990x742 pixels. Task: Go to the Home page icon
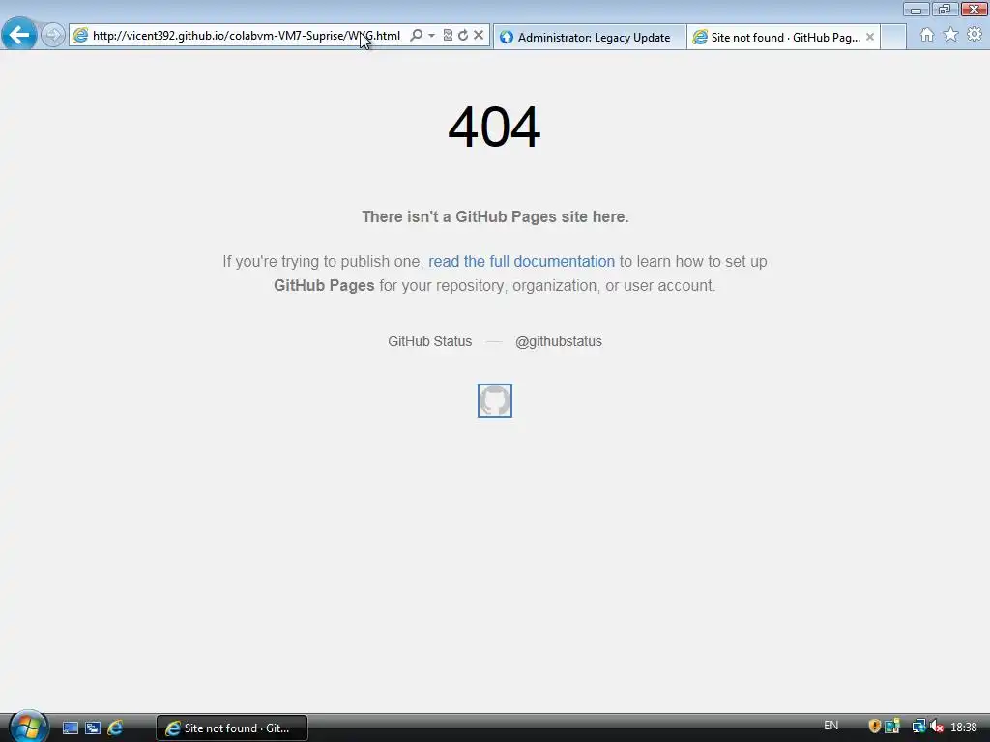click(926, 35)
